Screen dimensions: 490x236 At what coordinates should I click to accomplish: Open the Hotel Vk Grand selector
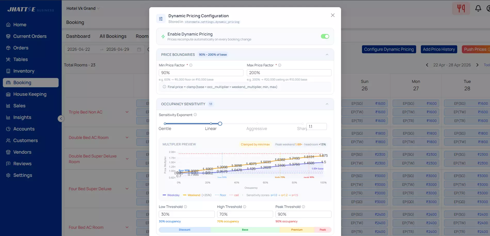point(83,8)
